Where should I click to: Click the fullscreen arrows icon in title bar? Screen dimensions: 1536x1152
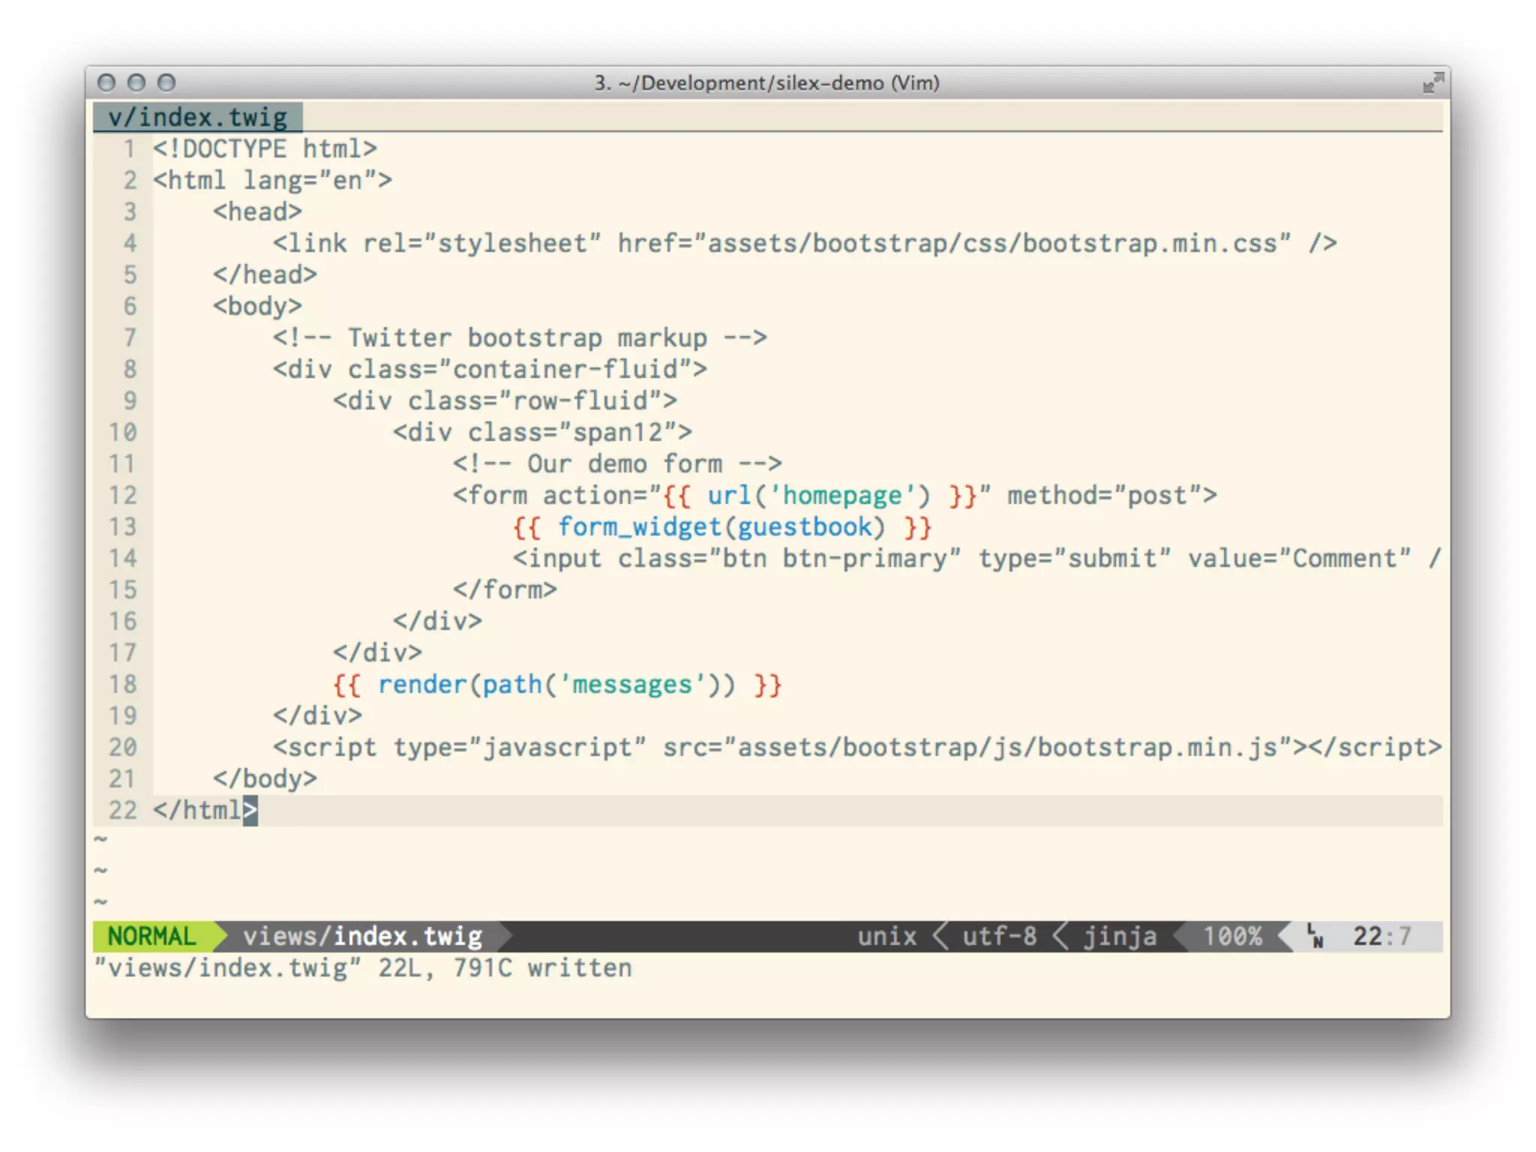click(1432, 82)
